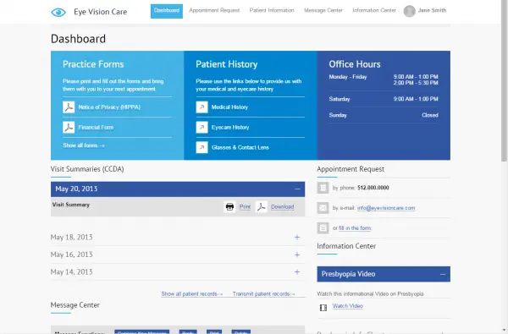Click the phone icon in Appointment Request
This screenshot has width=508, height=334.
point(323,188)
